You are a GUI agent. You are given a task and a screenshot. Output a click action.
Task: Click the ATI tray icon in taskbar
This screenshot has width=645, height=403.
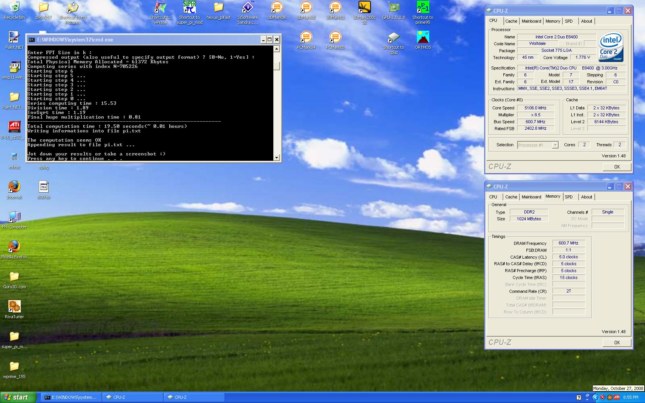(617, 398)
